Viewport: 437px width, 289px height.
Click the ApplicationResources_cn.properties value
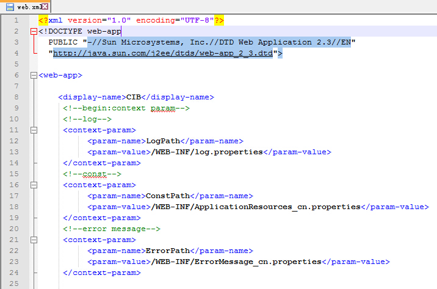click(256, 207)
